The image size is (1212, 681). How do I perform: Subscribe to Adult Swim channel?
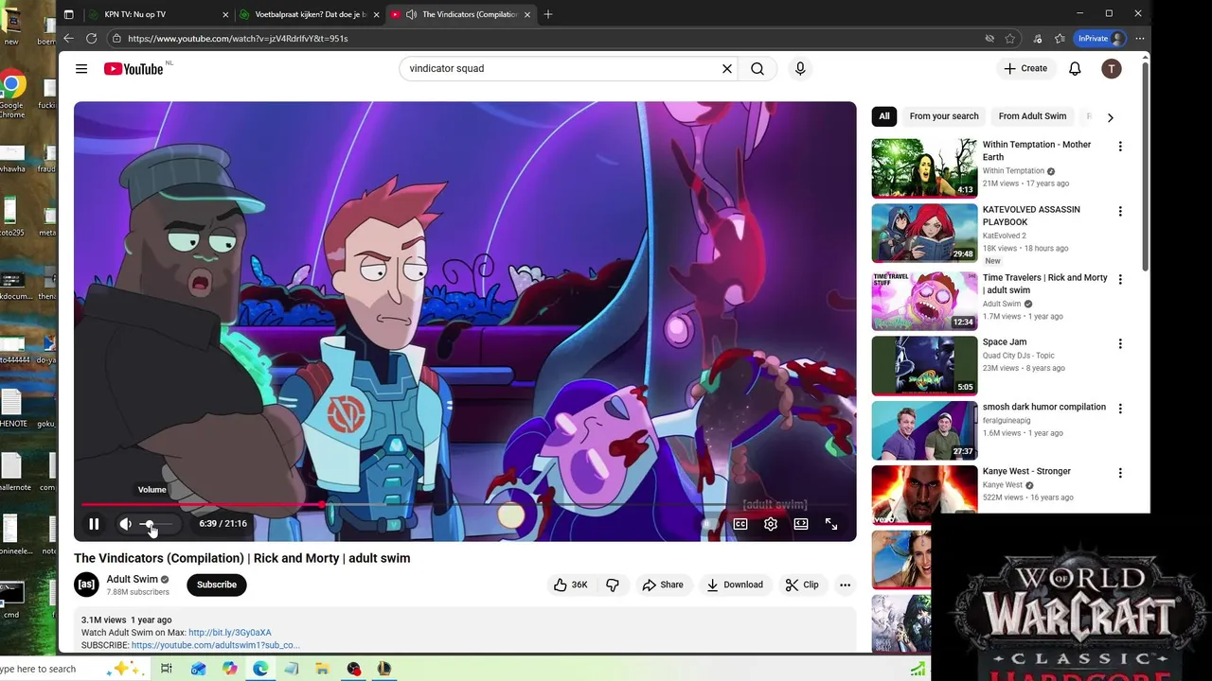click(x=217, y=585)
